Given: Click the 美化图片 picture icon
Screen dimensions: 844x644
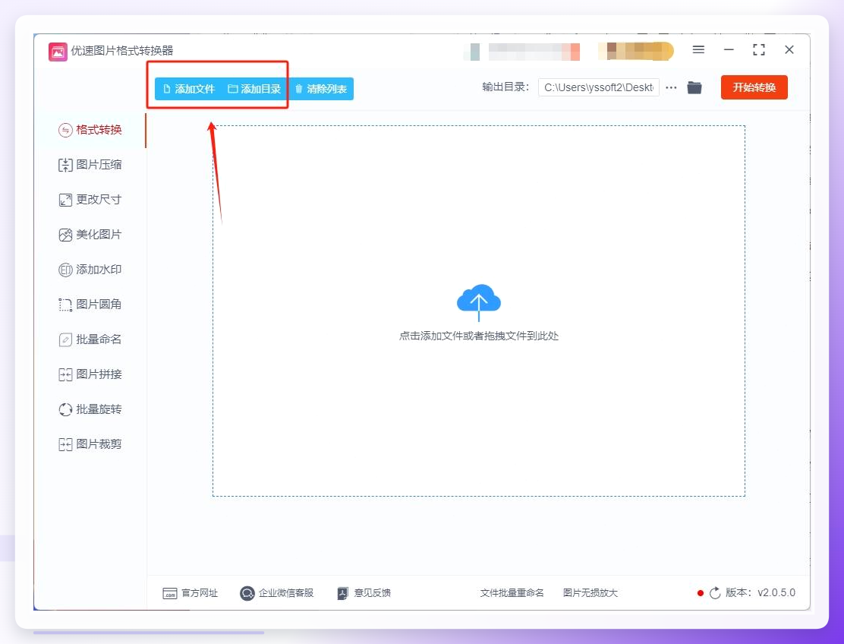Looking at the screenshot, I should point(65,235).
